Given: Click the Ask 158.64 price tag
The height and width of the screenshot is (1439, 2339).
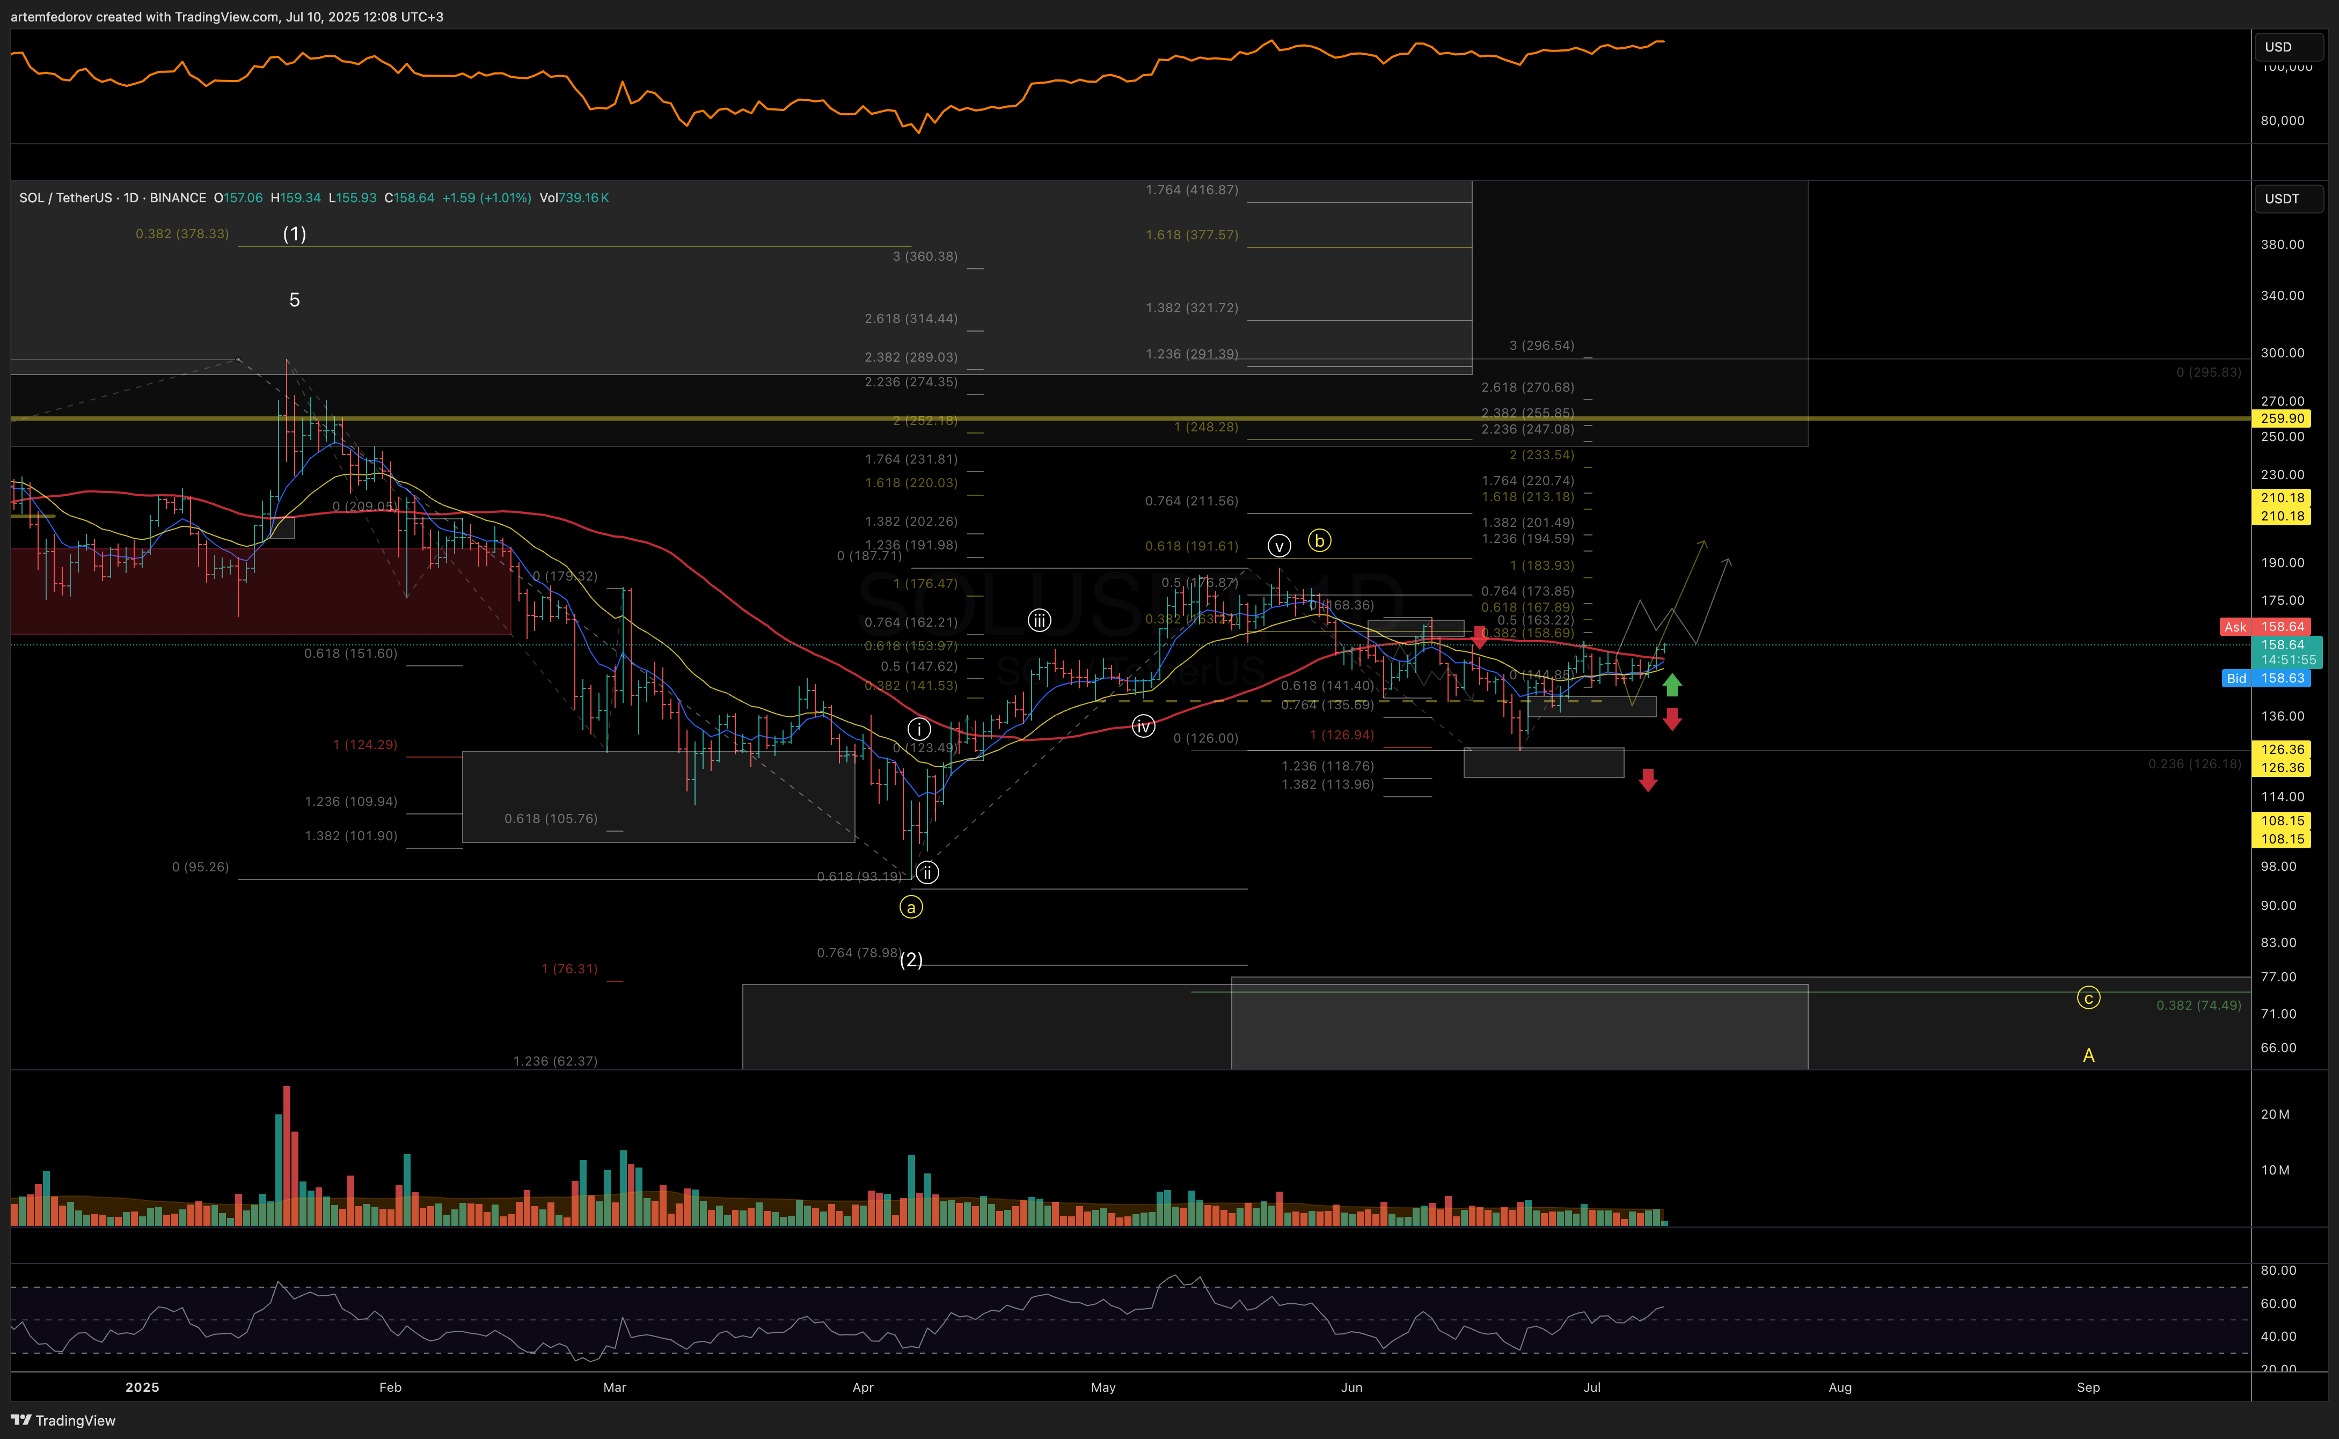Looking at the screenshot, I should pos(2265,626).
